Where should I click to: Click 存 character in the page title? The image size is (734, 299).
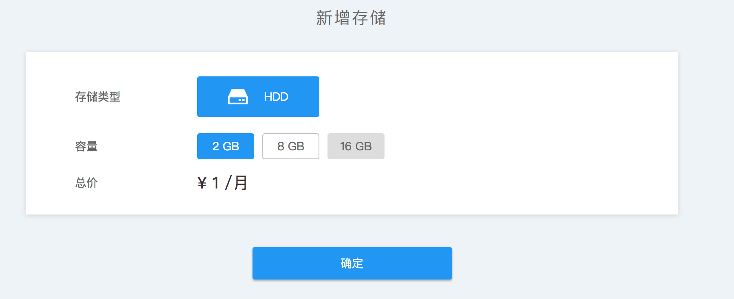point(360,18)
